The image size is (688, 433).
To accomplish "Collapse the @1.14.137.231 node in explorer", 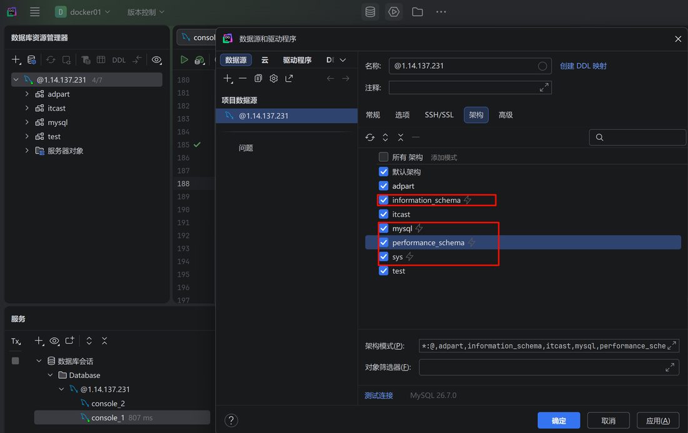I will pyautogui.click(x=16, y=80).
